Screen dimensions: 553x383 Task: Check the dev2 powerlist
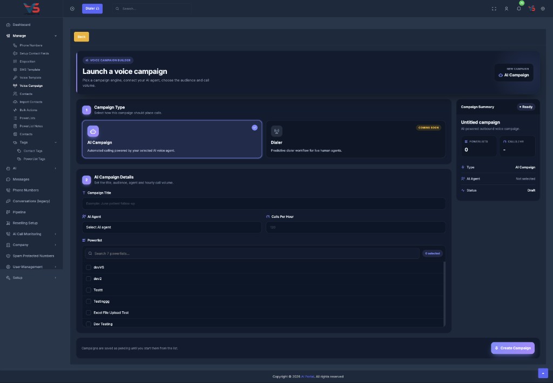point(89,279)
